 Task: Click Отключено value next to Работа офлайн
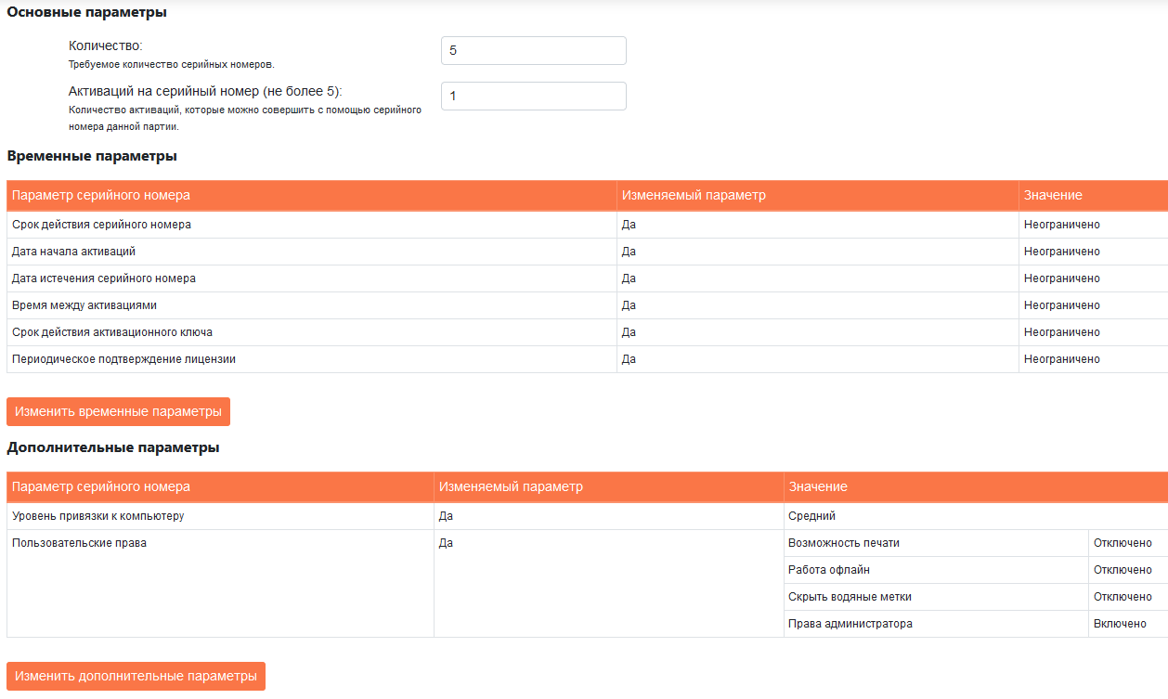[x=1123, y=570]
